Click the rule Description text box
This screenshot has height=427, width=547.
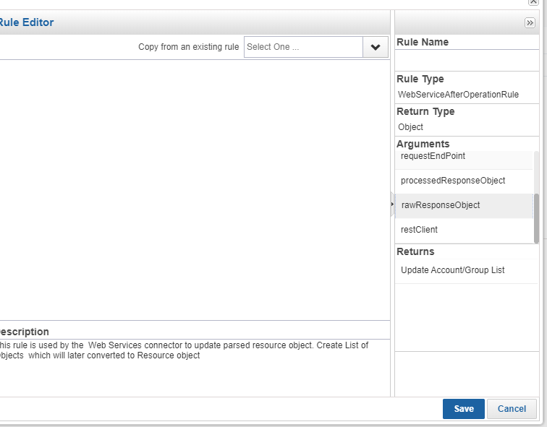194,366
